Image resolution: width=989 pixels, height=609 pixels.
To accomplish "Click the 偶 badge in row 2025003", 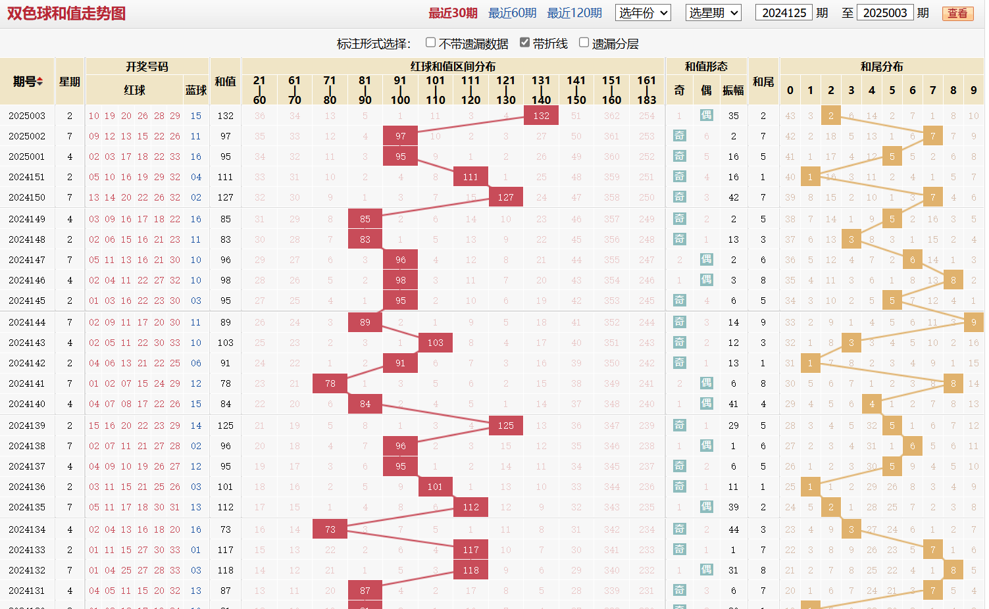I will coord(706,115).
